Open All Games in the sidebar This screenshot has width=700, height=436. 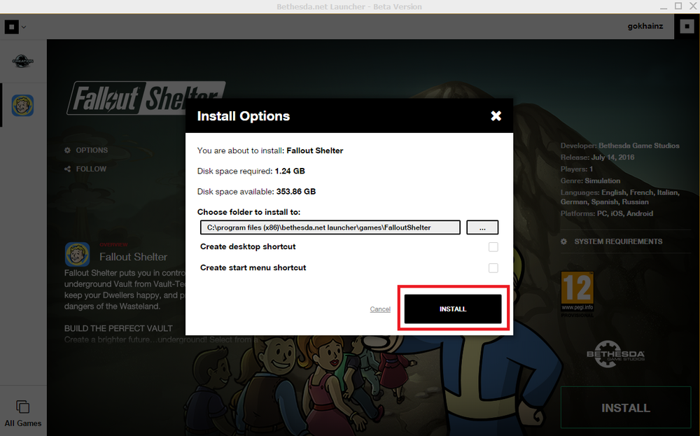click(x=23, y=414)
